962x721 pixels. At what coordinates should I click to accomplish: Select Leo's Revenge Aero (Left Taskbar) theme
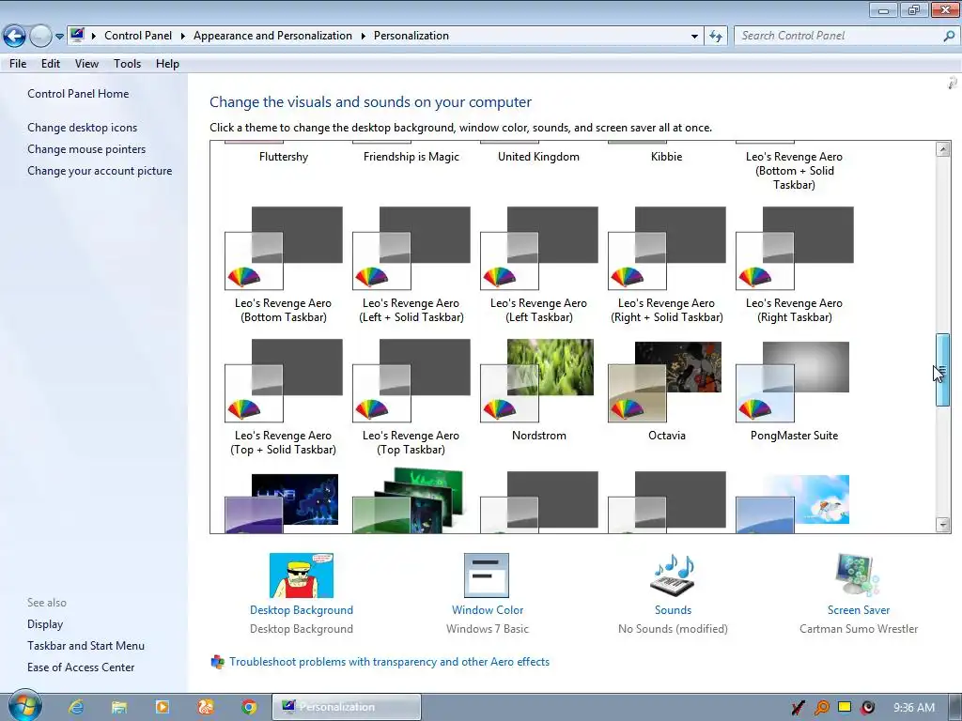[x=538, y=265]
